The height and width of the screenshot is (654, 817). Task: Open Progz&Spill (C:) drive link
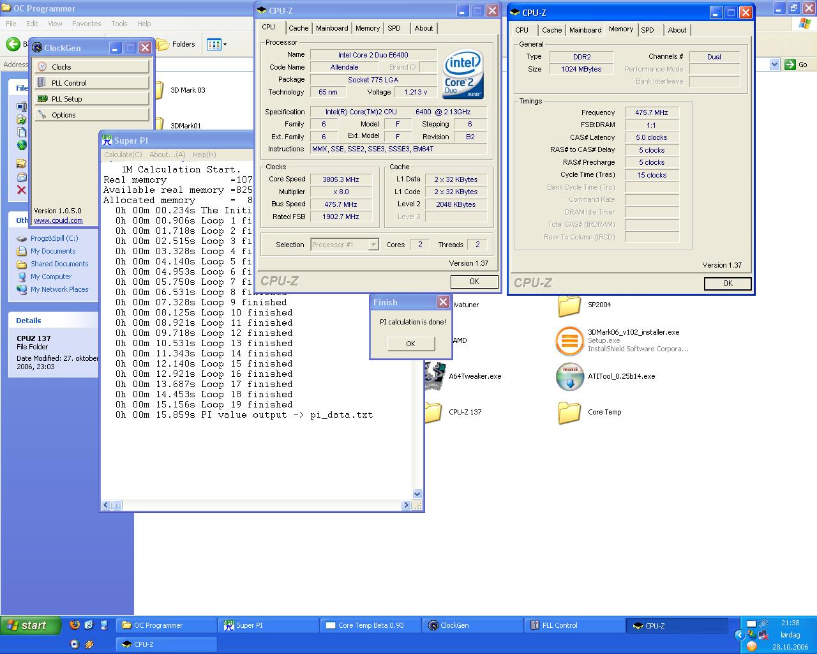[54, 238]
